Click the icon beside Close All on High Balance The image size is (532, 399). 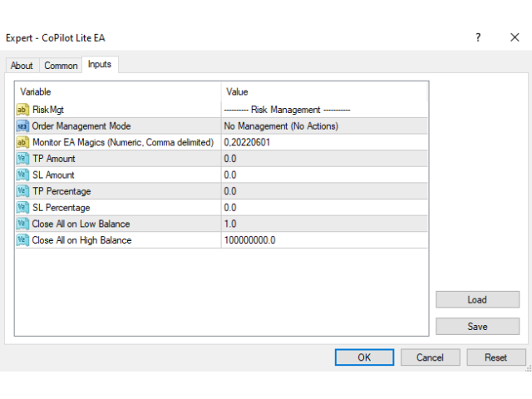(22, 240)
